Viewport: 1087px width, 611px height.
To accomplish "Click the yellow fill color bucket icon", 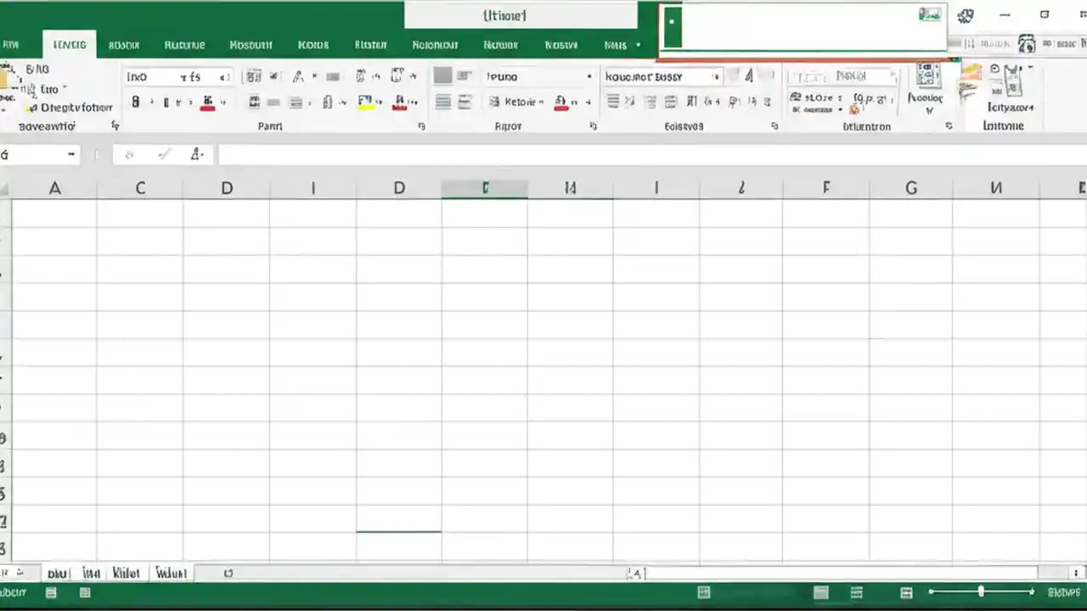I will [x=367, y=101].
